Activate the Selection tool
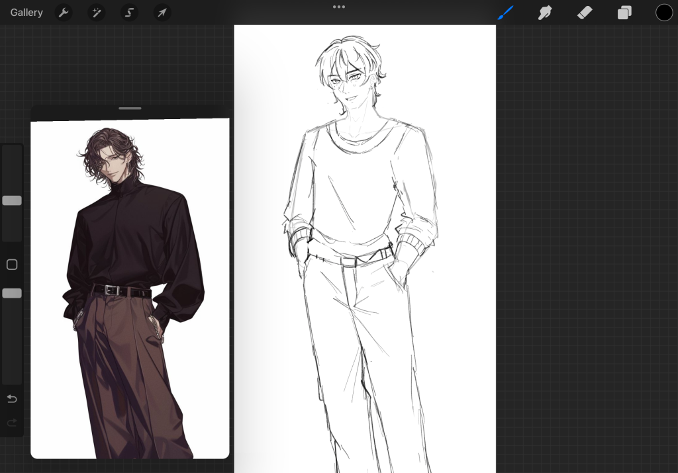 click(129, 13)
